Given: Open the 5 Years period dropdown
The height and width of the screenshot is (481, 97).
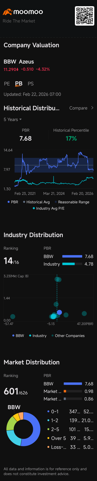Looking at the screenshot, I should [13, 119].
